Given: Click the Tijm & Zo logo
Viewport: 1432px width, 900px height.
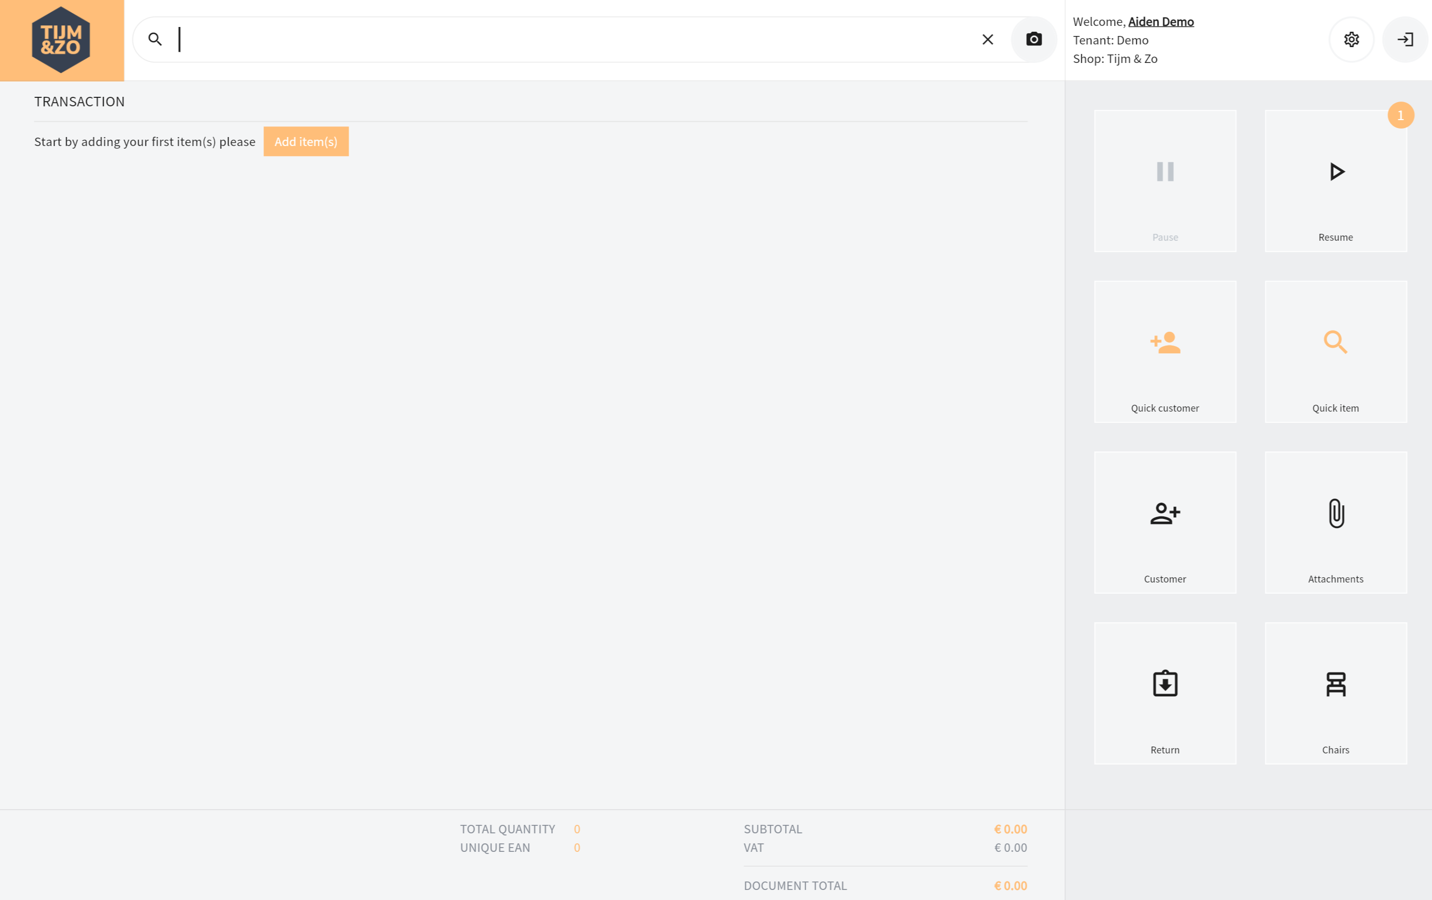Looking at the screenshot, I should [61, 40].
